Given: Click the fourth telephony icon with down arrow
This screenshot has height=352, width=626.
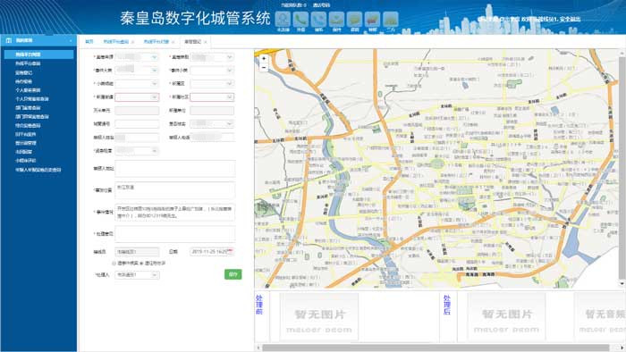Looking at the screenshot, I should click(336, 19).
